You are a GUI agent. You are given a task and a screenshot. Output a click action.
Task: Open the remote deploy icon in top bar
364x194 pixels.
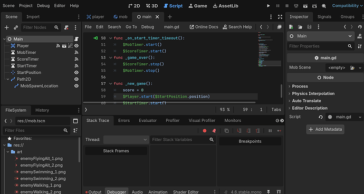296,6
